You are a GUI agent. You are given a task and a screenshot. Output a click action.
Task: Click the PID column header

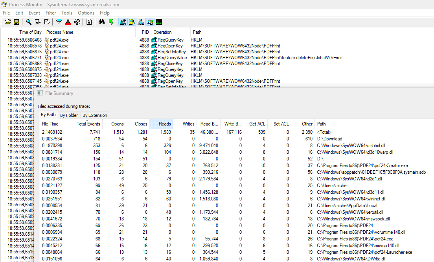coord(143,32)
